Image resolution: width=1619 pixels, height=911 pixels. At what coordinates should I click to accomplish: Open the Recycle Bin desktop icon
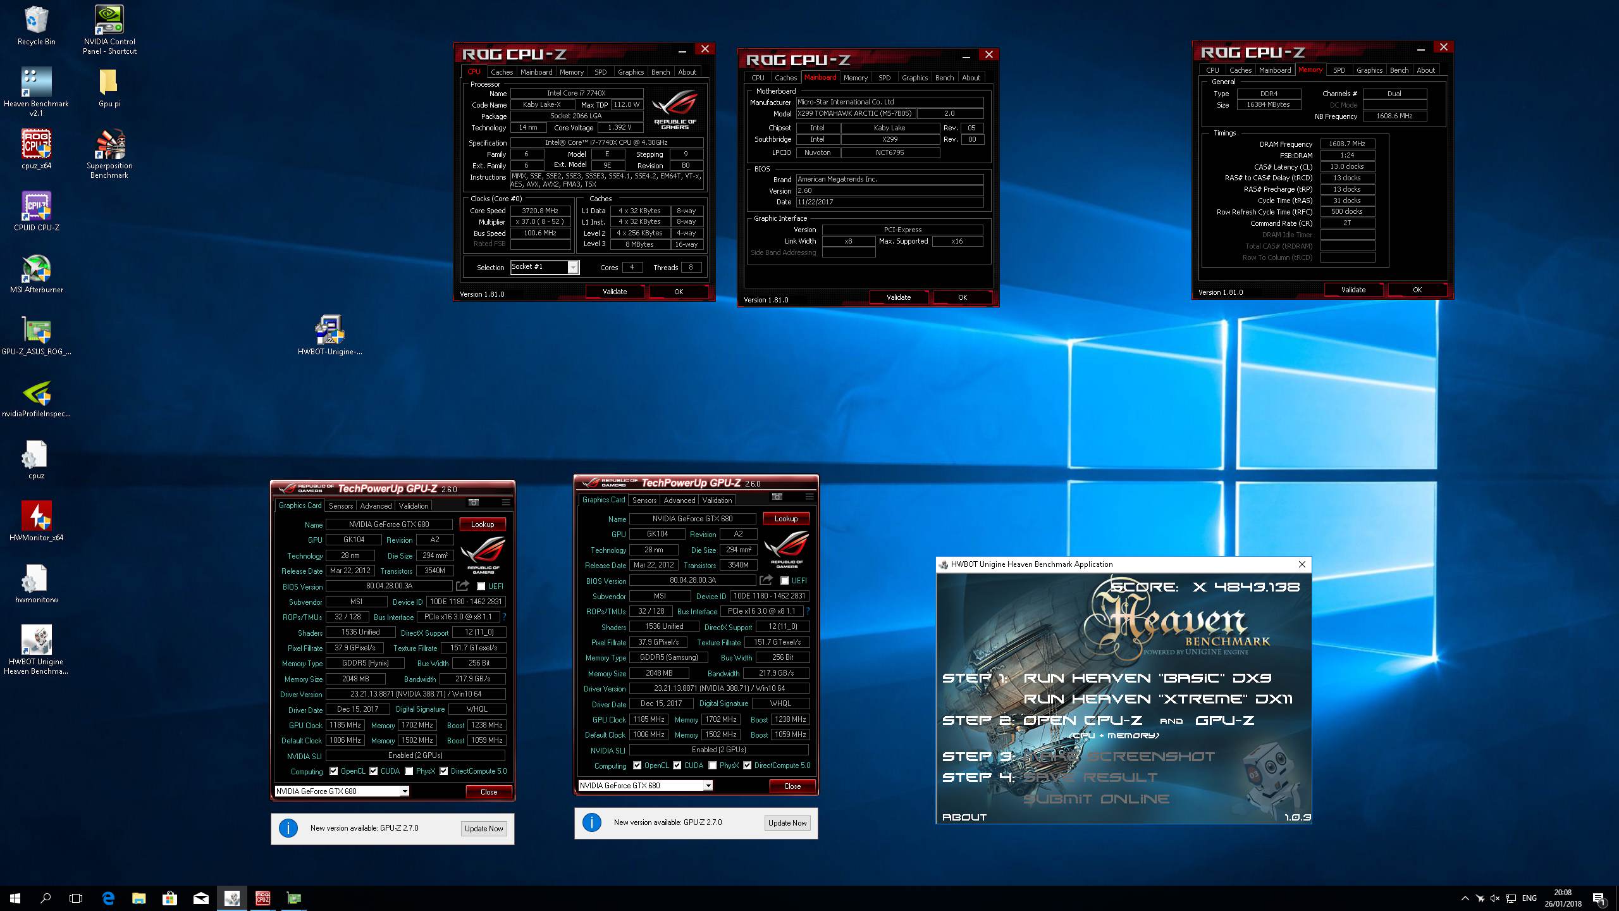[36, 25]
